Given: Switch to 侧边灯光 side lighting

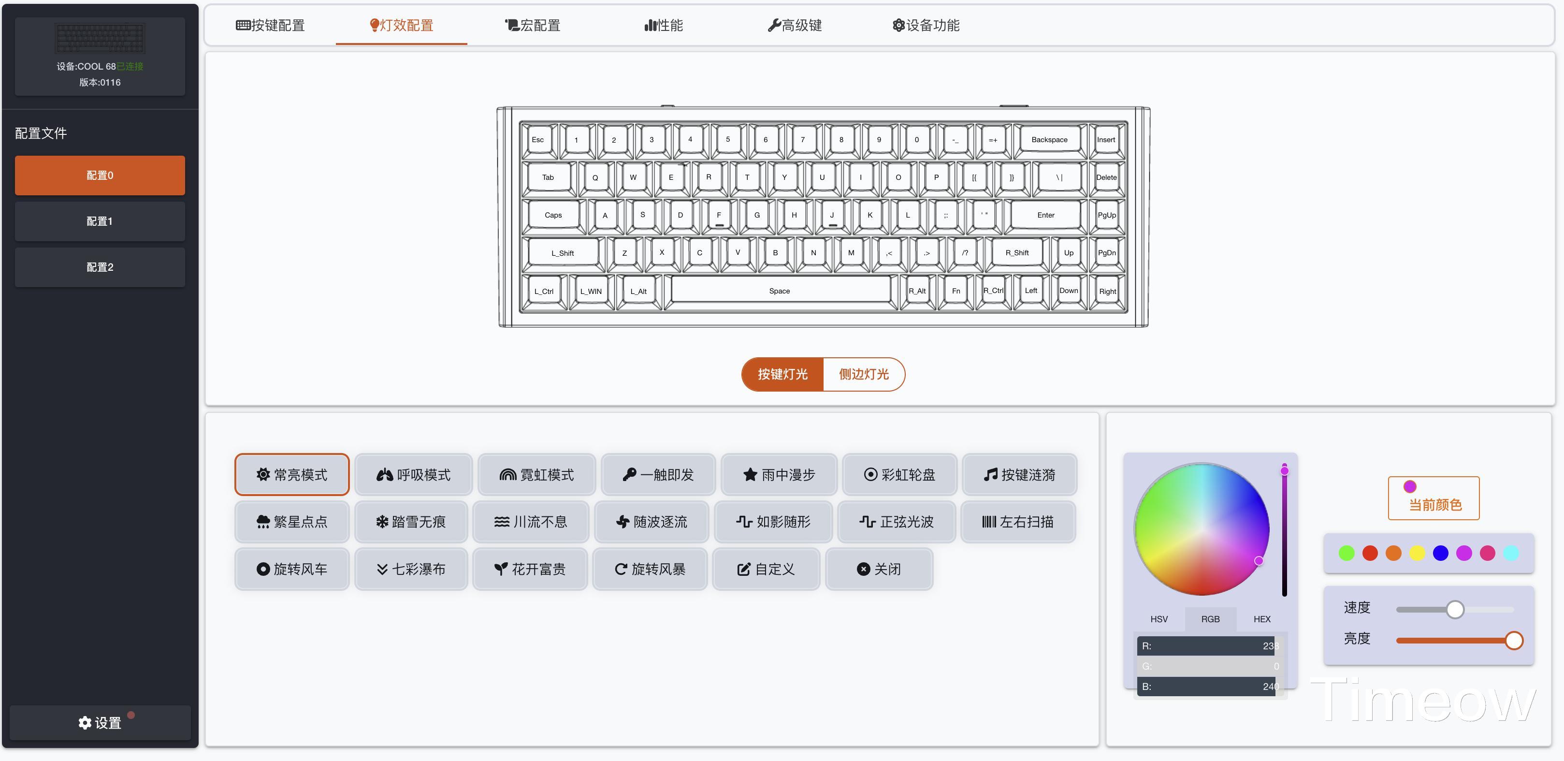Looking at the screenshot, I should [x=863, y=374].
